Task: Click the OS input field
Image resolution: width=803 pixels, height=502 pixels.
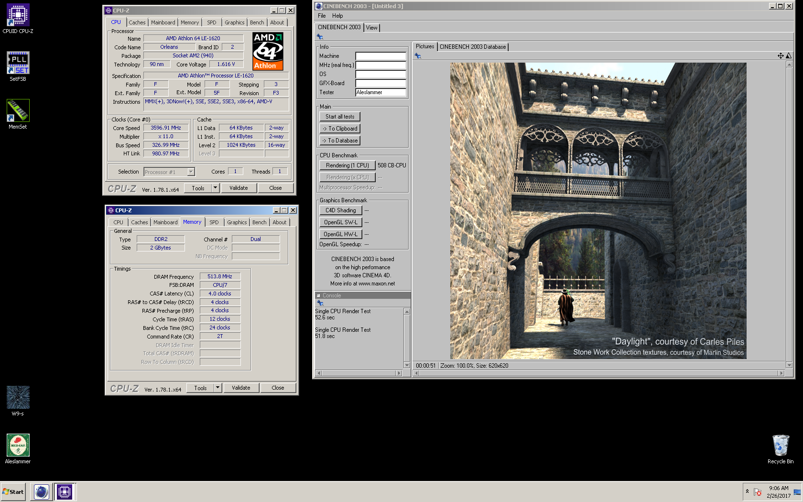Action: point(380,74)
